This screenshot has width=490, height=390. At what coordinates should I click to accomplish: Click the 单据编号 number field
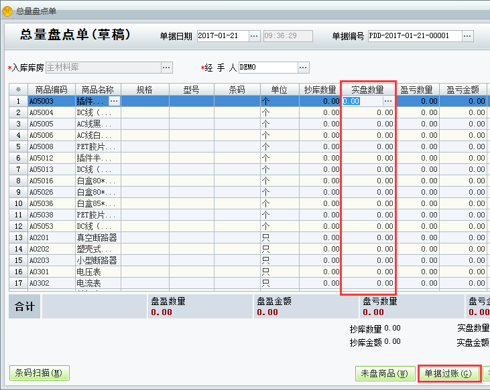(415, 36)
